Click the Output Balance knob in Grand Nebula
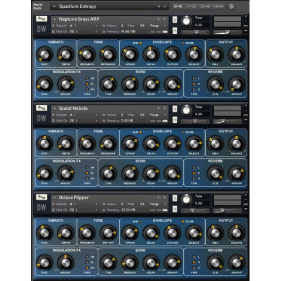Image resolution: width=281 pixels, height=281 pixels. tap(237, 144)
